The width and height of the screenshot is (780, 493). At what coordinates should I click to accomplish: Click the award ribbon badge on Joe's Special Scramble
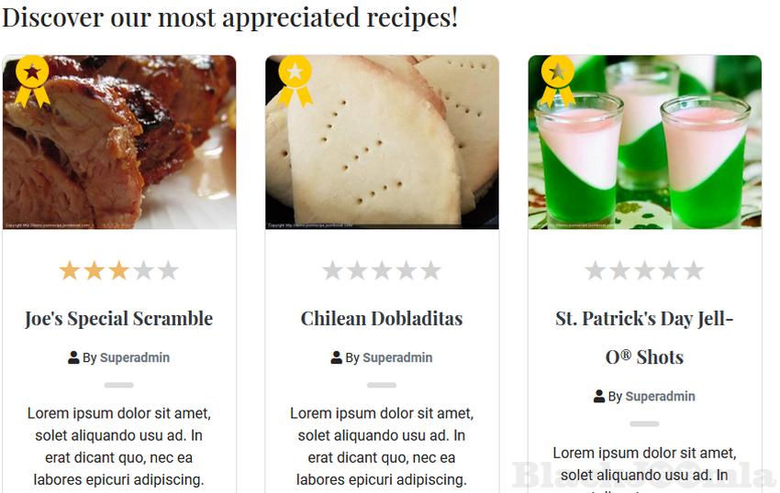tap(32, 81)
